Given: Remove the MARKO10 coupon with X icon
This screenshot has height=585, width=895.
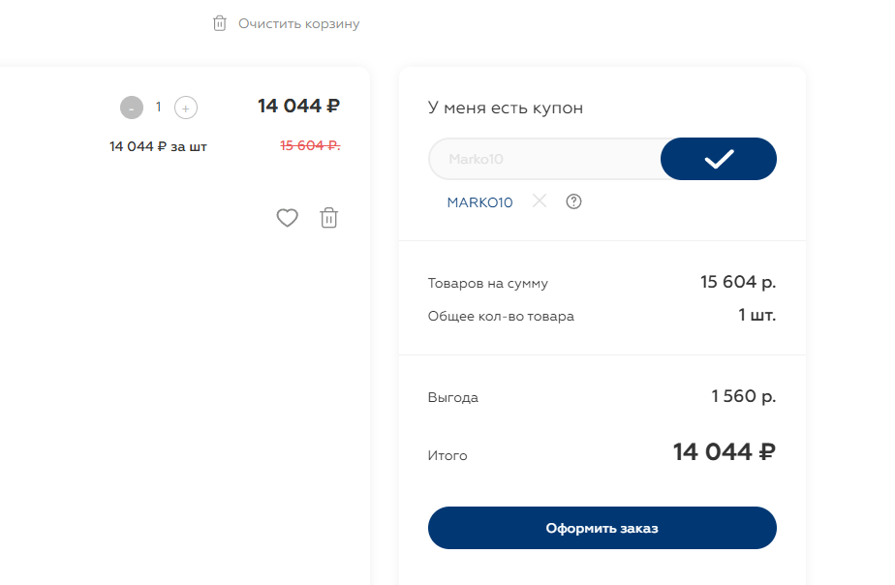Looking at the screenshot, I should pos(540,200).
